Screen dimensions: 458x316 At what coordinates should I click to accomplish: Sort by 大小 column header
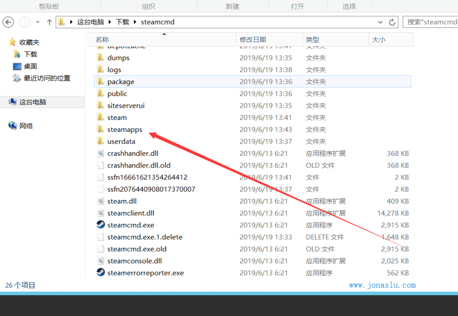click(378, 39)
